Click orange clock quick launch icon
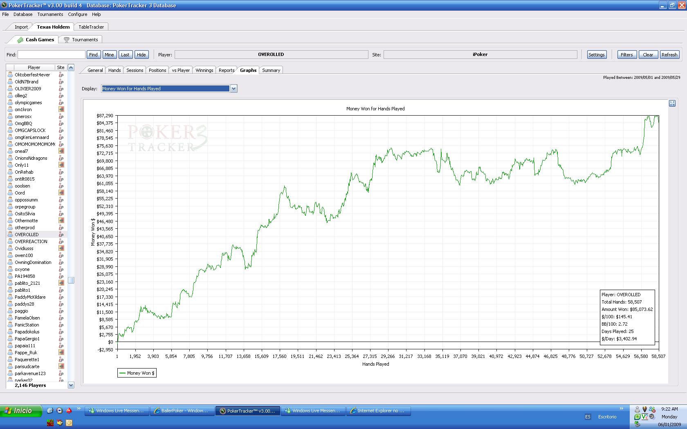687x429 pixels. [x=69, y=423]
